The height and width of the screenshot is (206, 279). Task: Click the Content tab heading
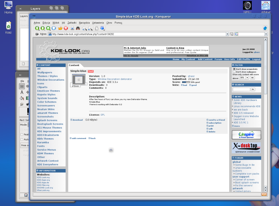(74, 65)
